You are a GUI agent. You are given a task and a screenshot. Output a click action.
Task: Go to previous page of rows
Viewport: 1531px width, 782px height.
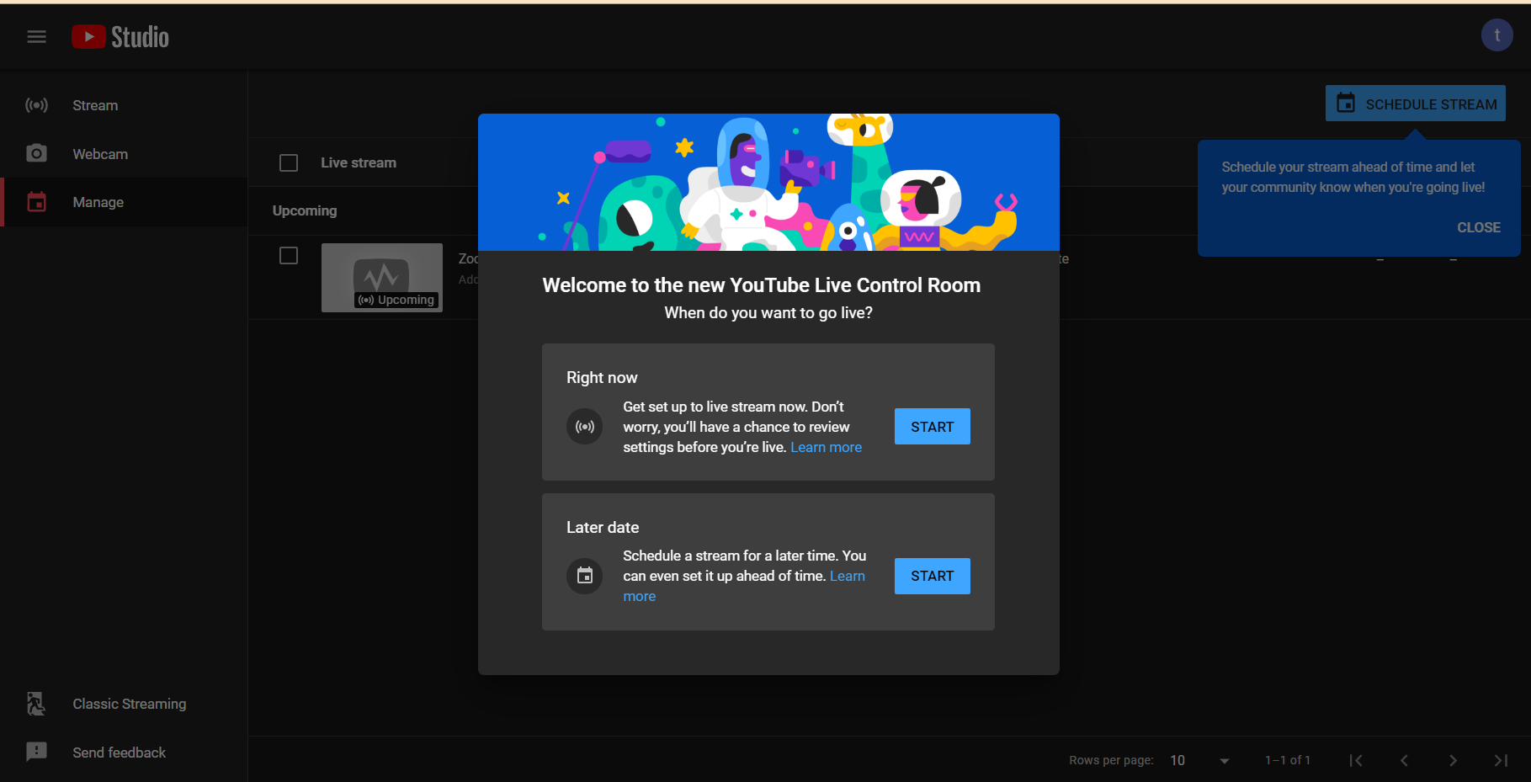pos(1404,760)
